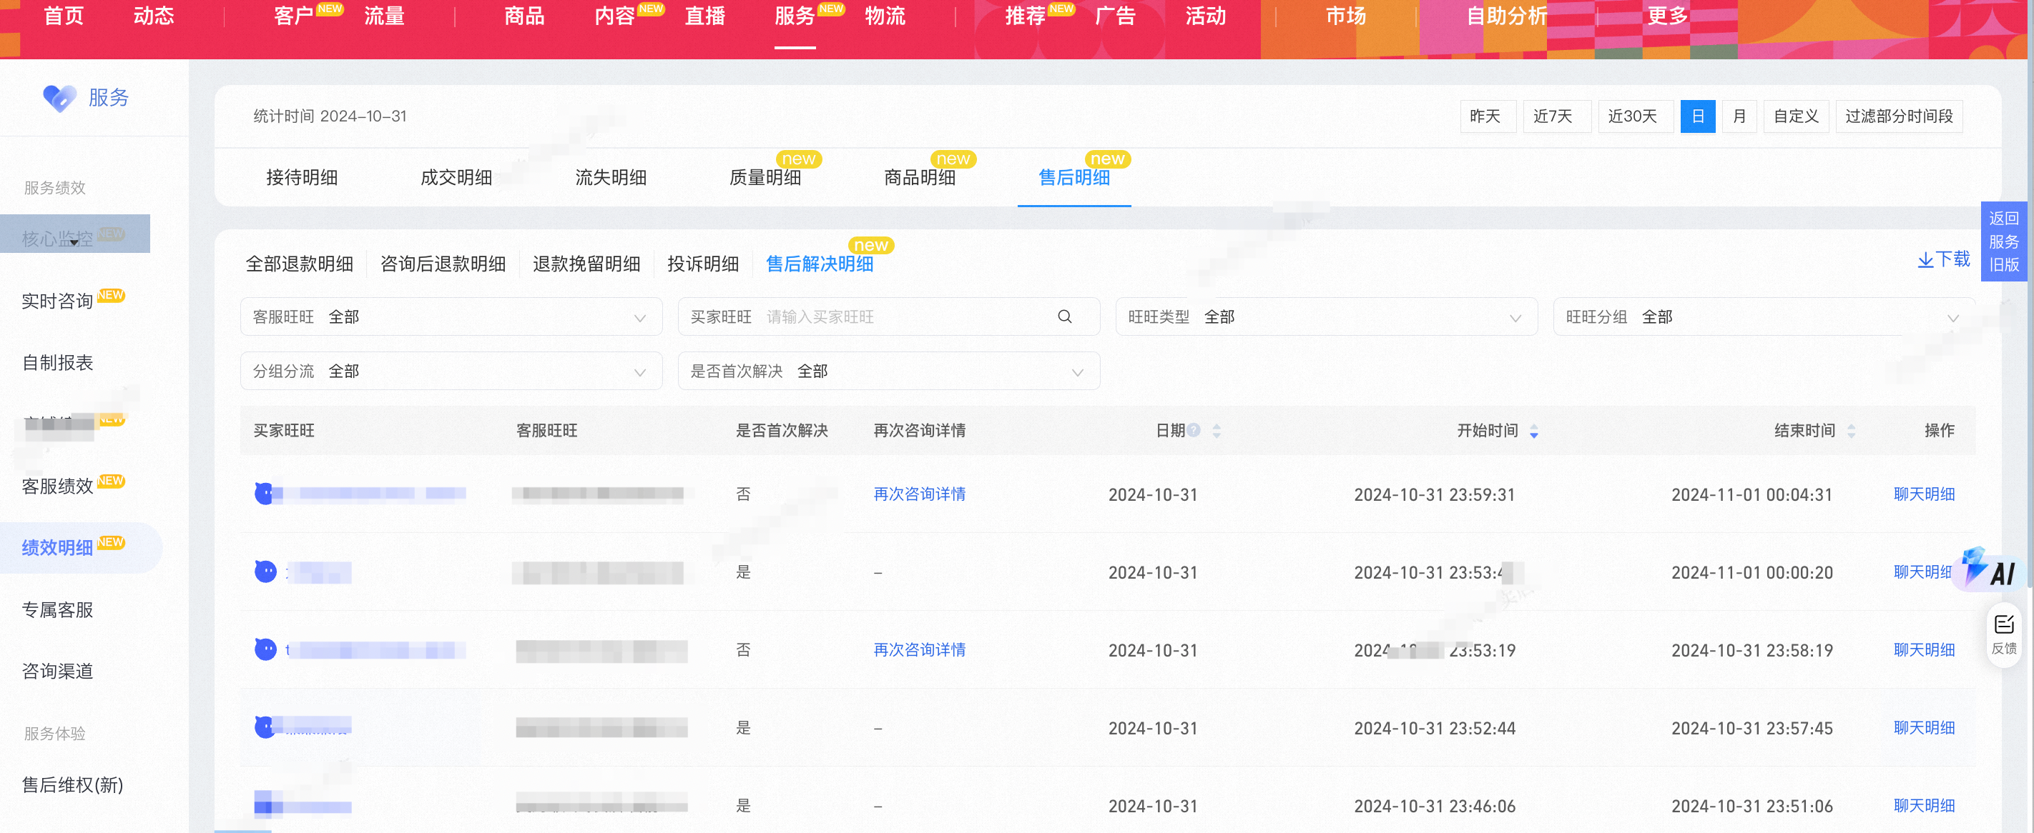Click the 下载 download icon

1926,260
